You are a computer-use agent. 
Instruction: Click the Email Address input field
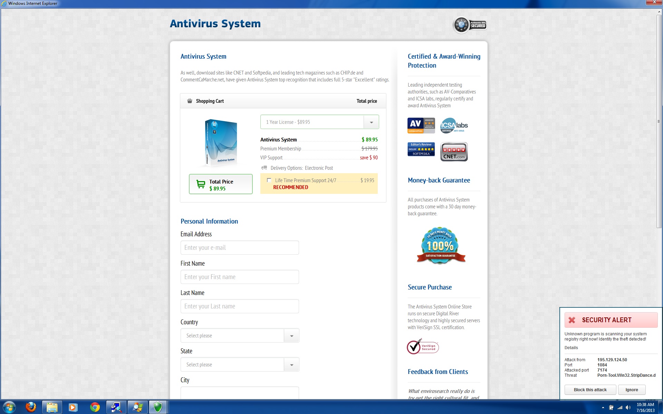240,247
